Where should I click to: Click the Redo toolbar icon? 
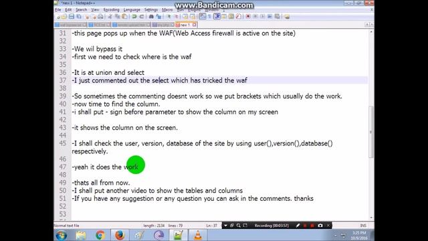point(142,17)
